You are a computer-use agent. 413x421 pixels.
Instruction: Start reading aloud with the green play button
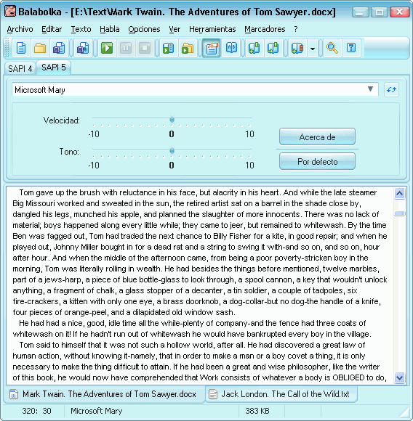(x=107, y=49)
